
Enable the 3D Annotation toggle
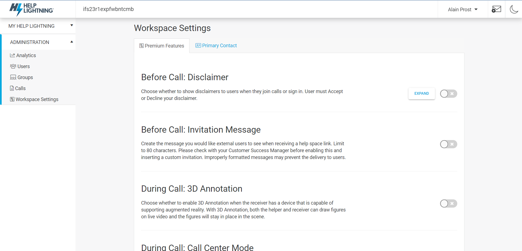[448, 203]
